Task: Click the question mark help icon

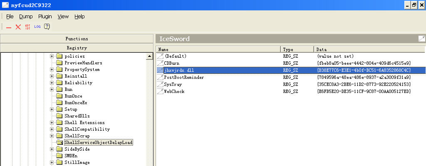Action: (47, 27)
